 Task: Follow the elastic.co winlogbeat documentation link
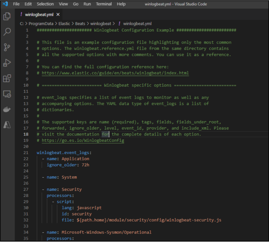115,73
